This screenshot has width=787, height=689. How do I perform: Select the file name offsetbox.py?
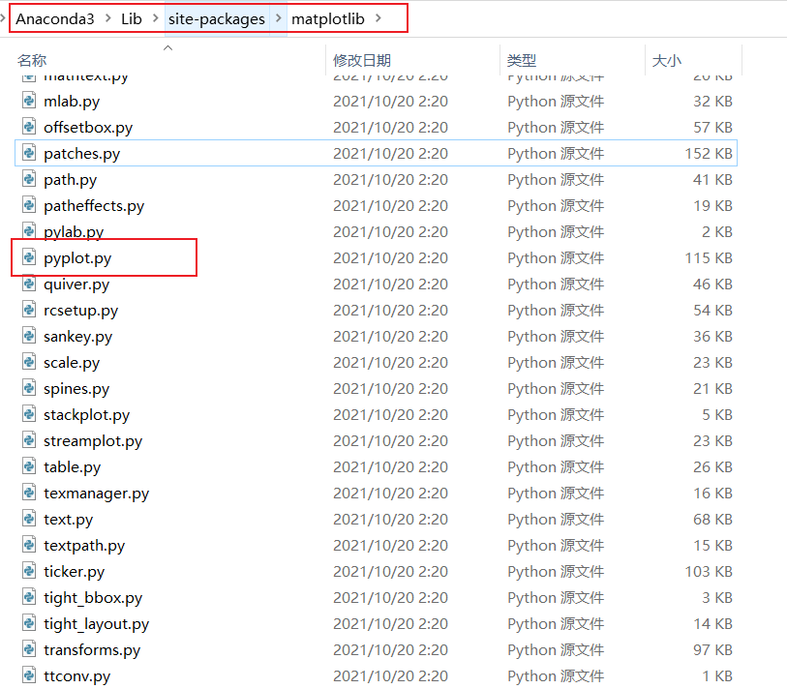point(88,128)
